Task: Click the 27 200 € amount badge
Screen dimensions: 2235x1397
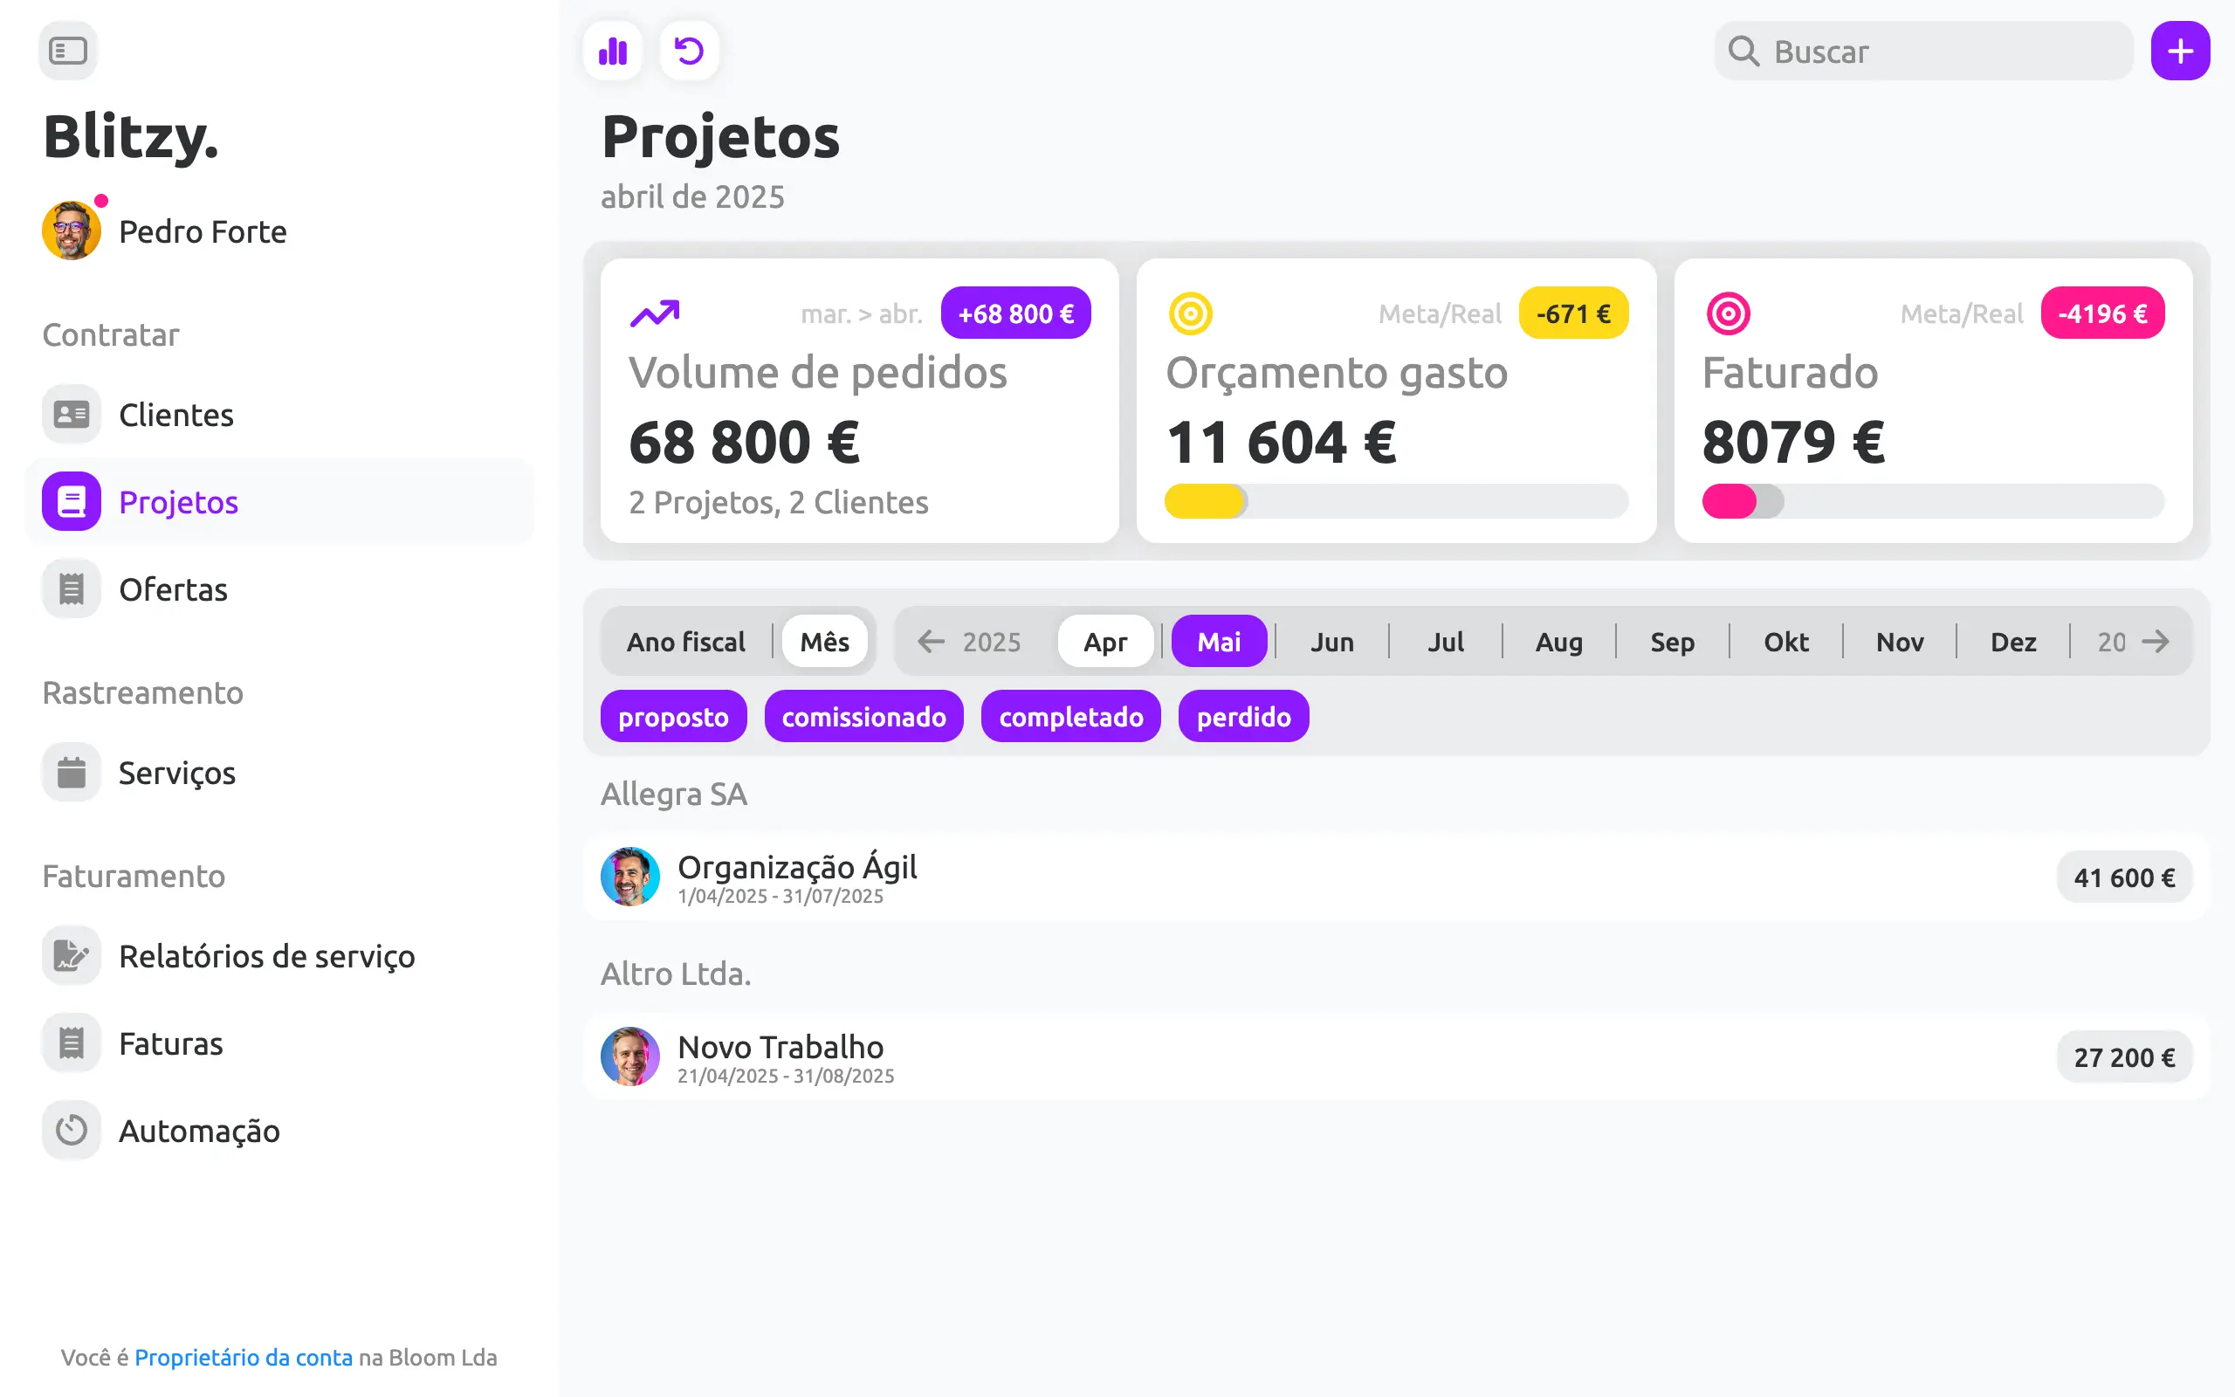Action: 2124,1056
